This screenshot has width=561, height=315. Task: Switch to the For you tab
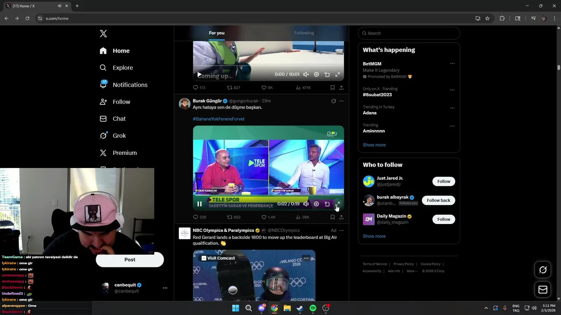217,33
